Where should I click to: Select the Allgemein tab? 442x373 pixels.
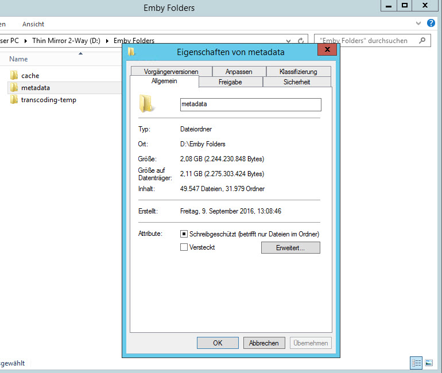pos(164,81)
